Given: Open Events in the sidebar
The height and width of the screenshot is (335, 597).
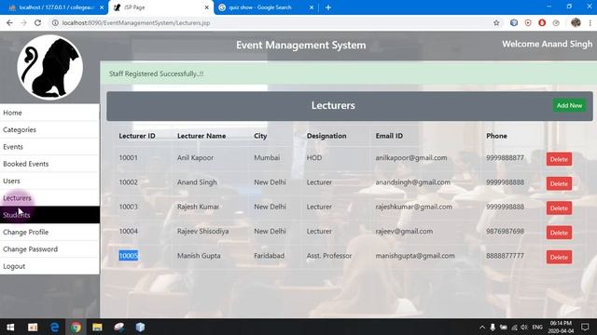Looking at the screenshot, I should (x=49, y=147).
